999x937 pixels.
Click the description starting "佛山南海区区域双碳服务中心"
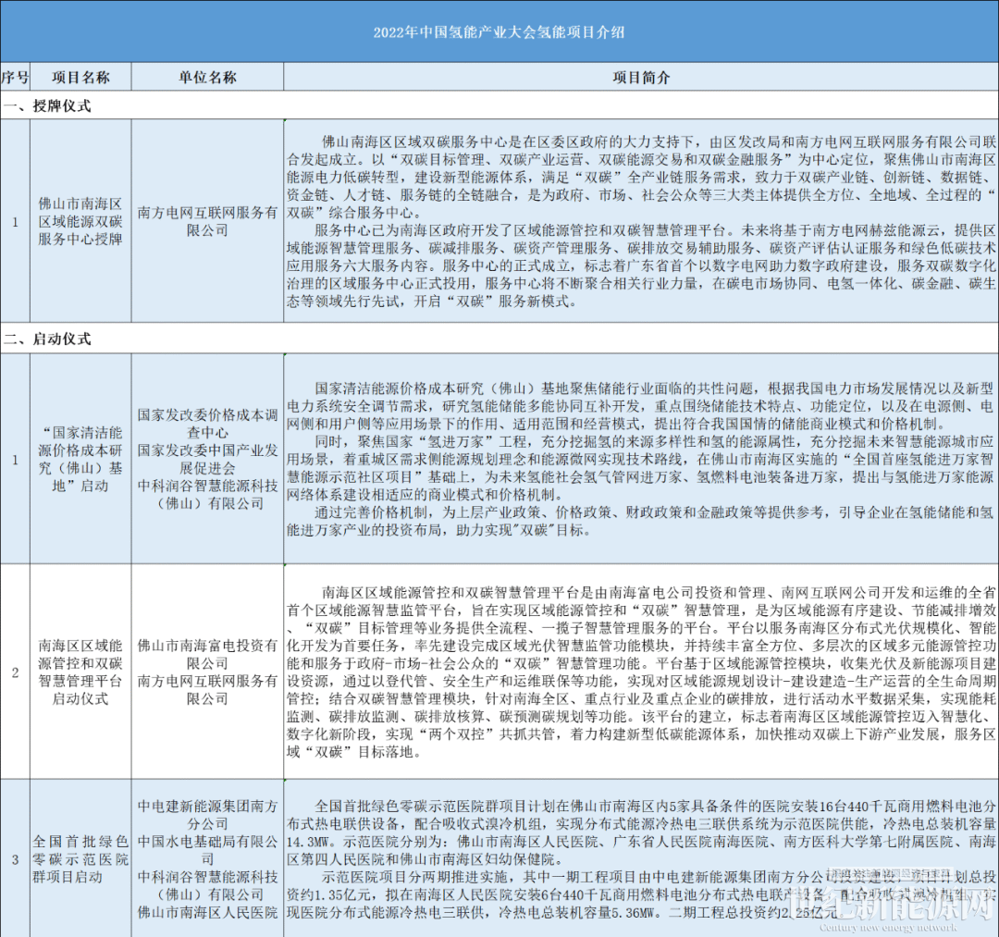click(x=641, y=221)
